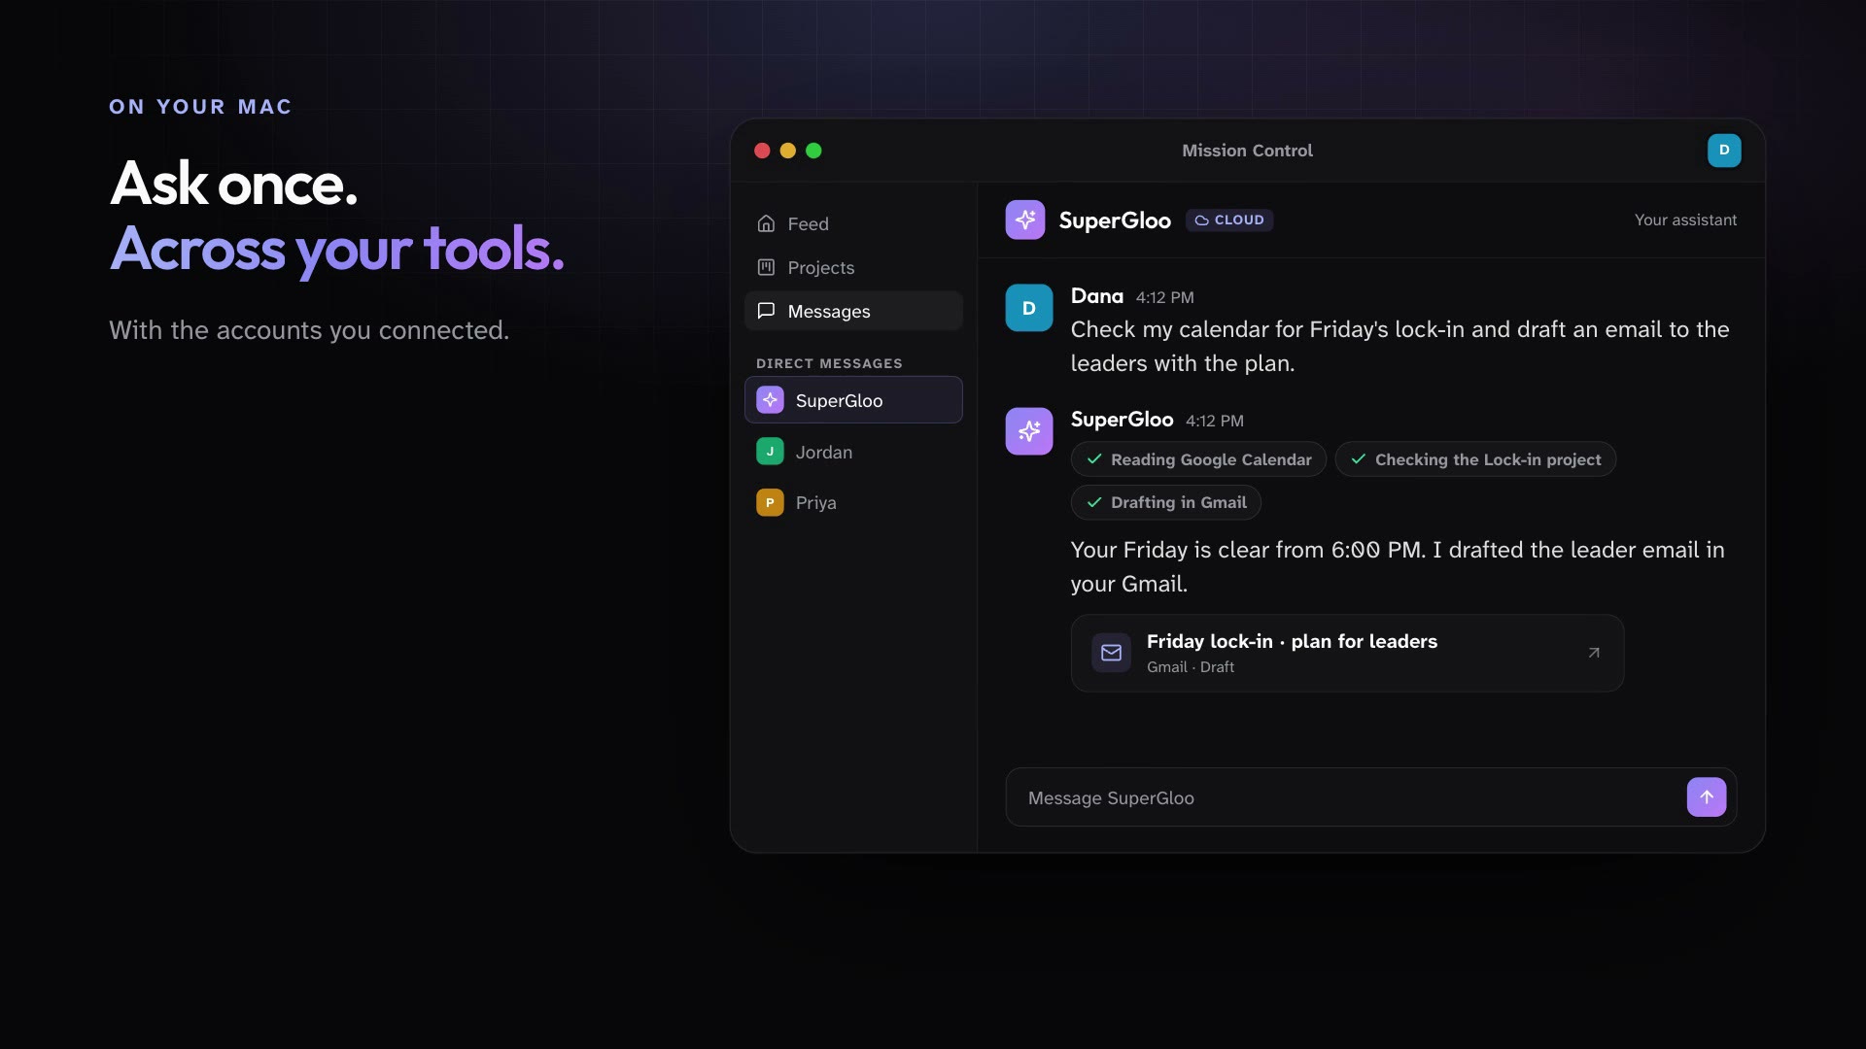The height and width of the screenshot is (1049, 1866).
Task: Click the SuperGloo title in chat header
Action: pyautogui.click(x=1115, y=220)
